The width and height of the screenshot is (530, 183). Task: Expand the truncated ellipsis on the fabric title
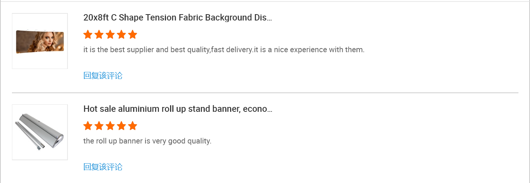pos(270,19)
